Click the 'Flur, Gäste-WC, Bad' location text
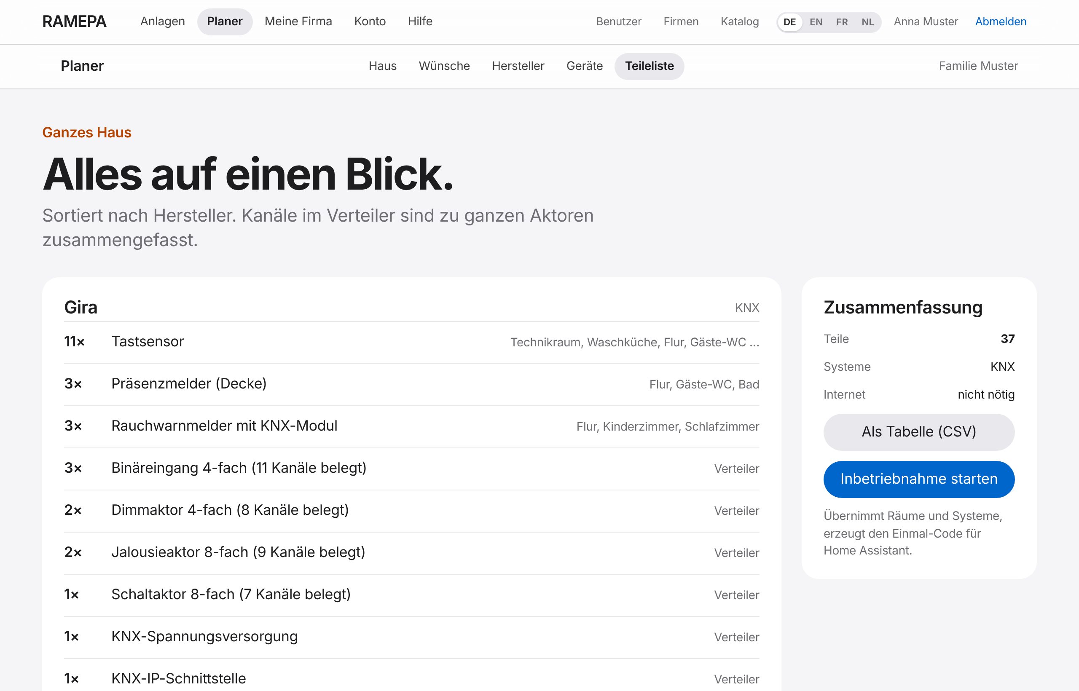Image resolution: width=1079 pixels, height=691 pixels. (704, 385)
